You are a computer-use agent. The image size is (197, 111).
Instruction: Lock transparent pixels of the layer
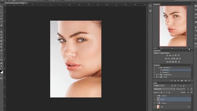pyautogui.click(x=161, y=92)
